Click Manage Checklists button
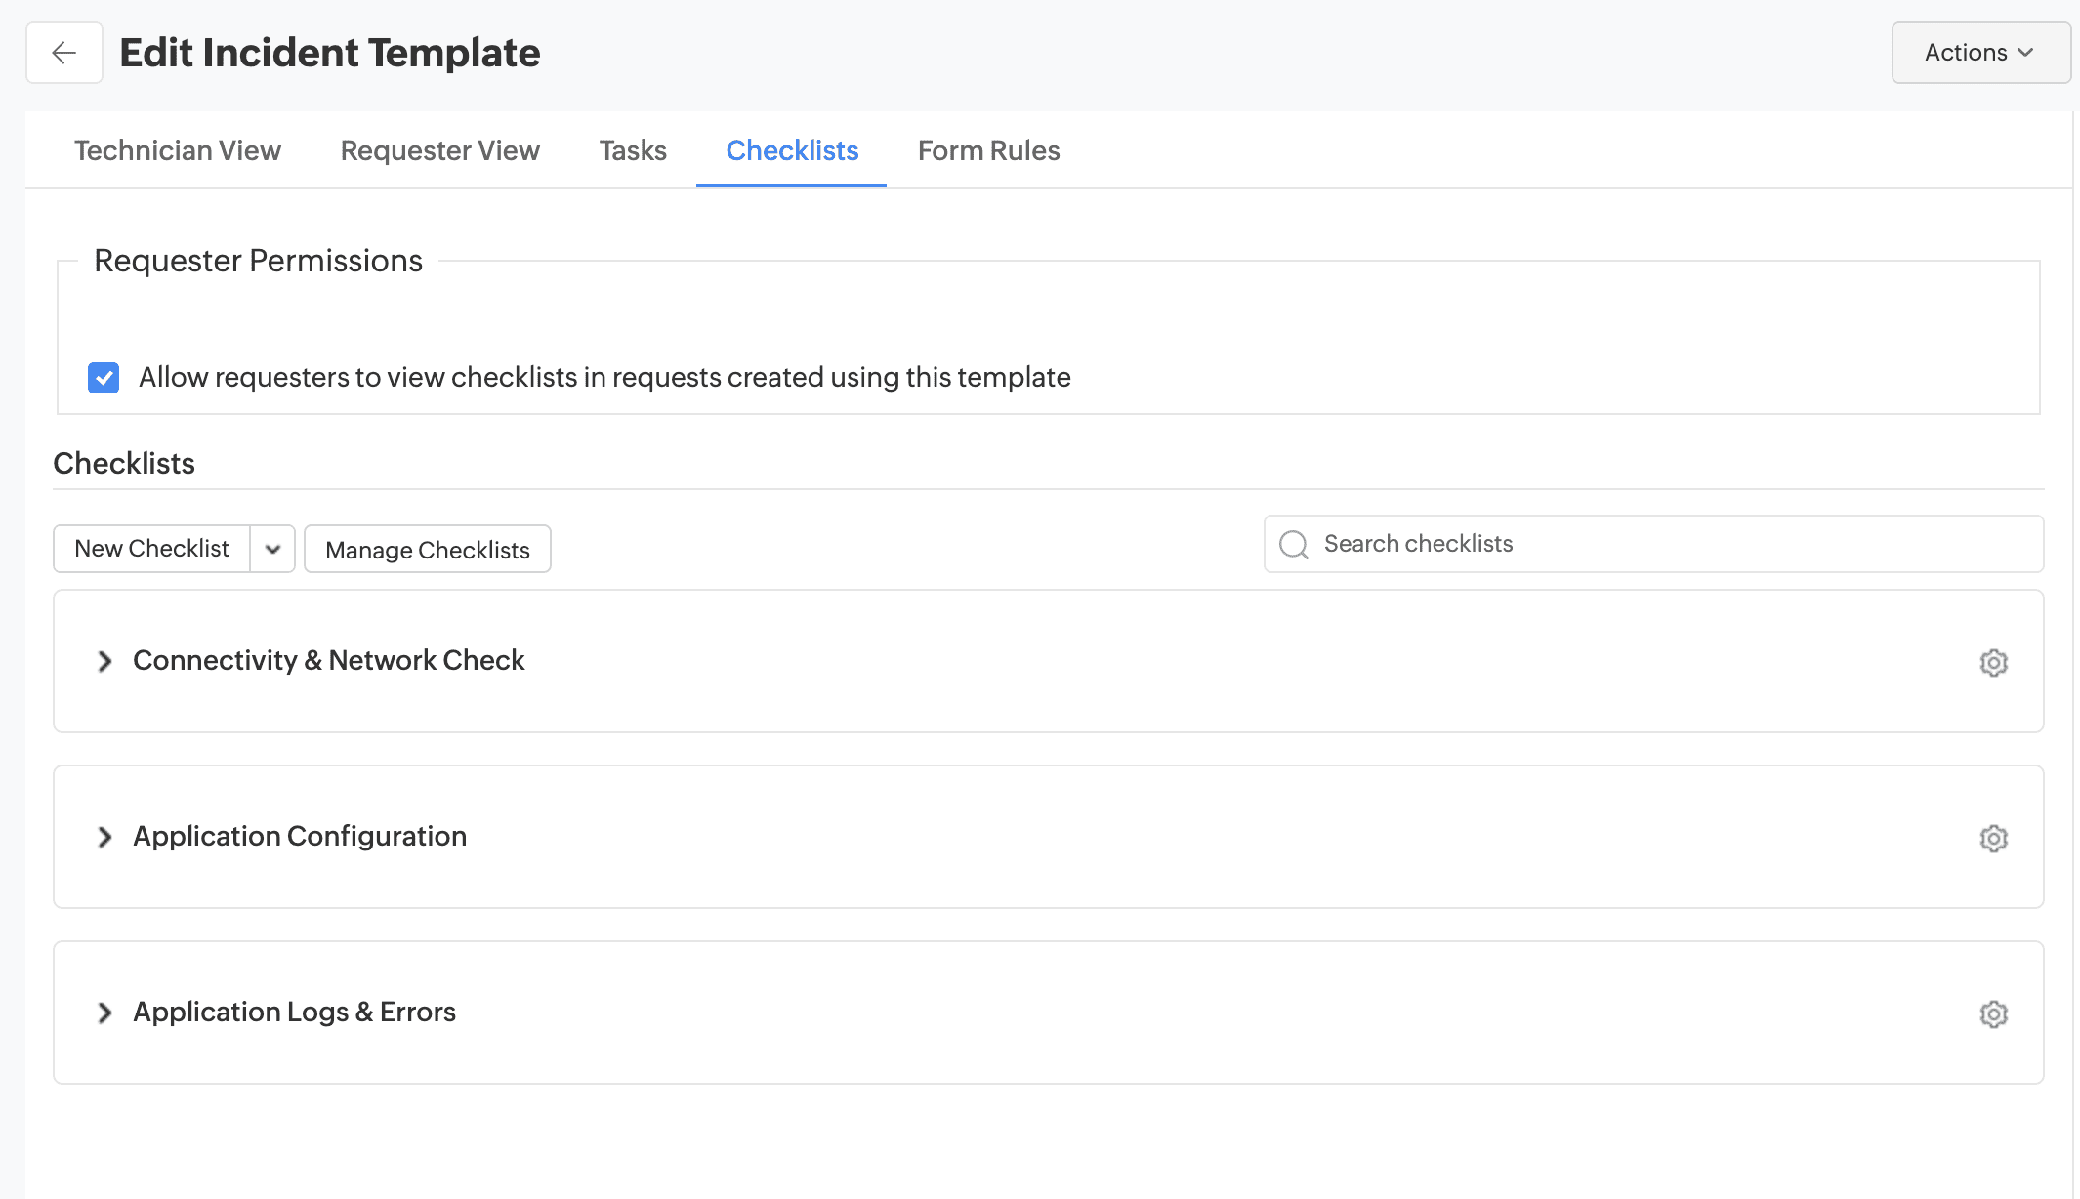2080x1199 pixels. point(428,550)
